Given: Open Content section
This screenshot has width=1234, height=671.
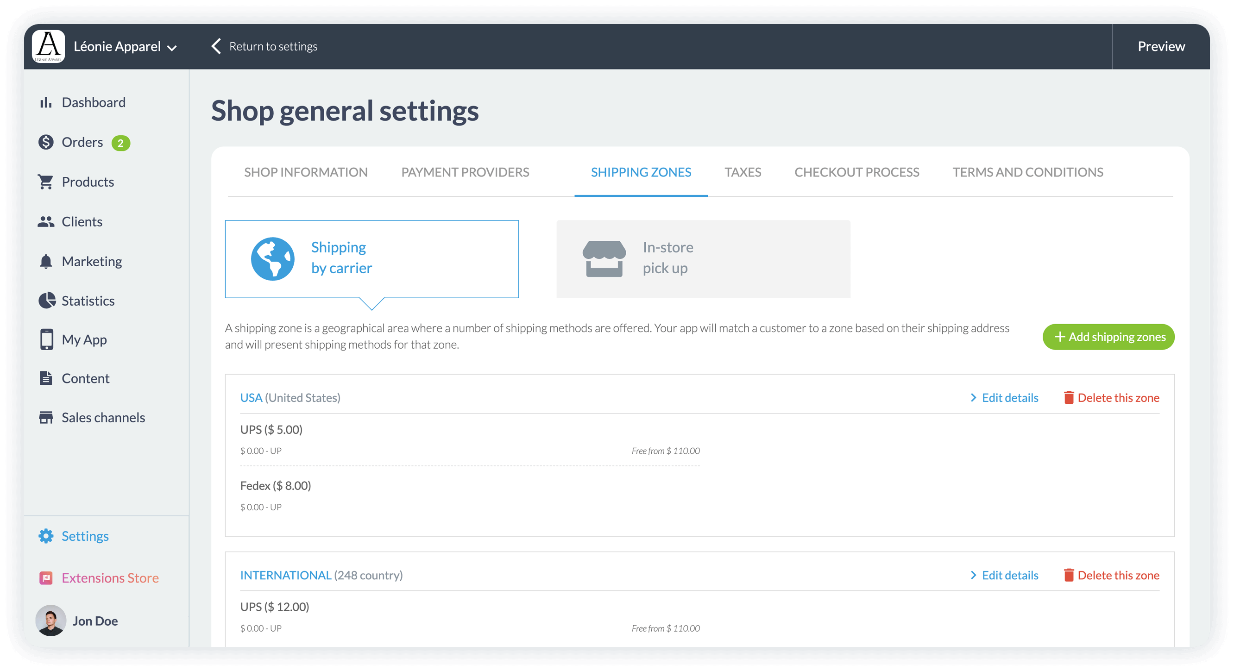Looking at the screenshot, I should click(x=86, y=378).
